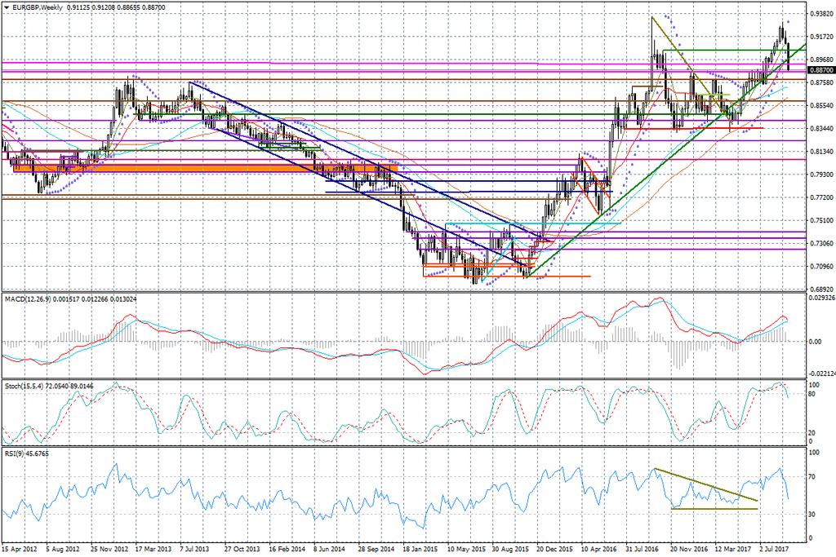The image size is (836, 557).
Task: Click MACD scale value -0.022124
Action: click(x=821, y=374)
